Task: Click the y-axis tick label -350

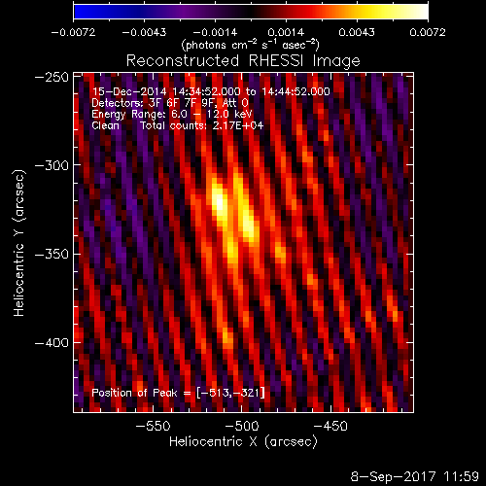Action: [x=52, y=254]
